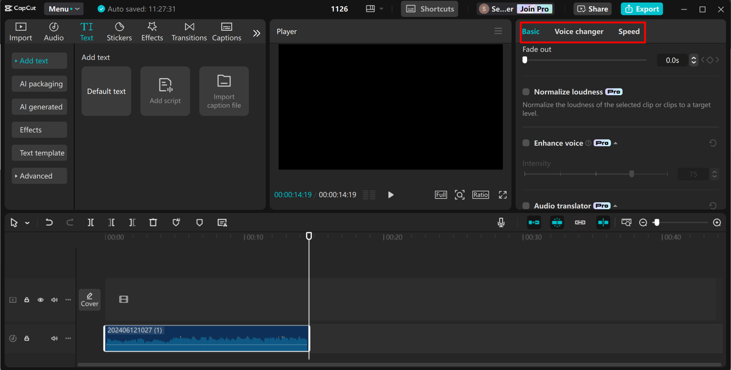Viewport: 731px width, 370px height.
Task: Click the timeline ruler zoom-to-fit icon
Action: (626, 222)
